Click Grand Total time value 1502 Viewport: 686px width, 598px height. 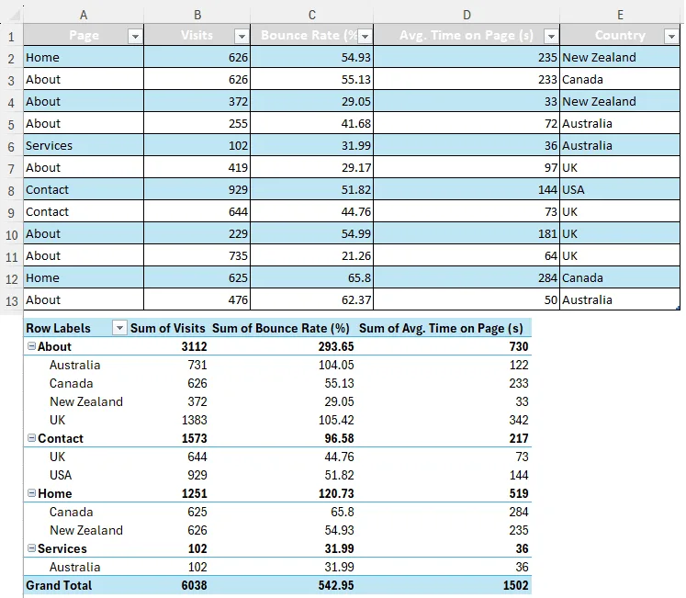tap(515, 585)
